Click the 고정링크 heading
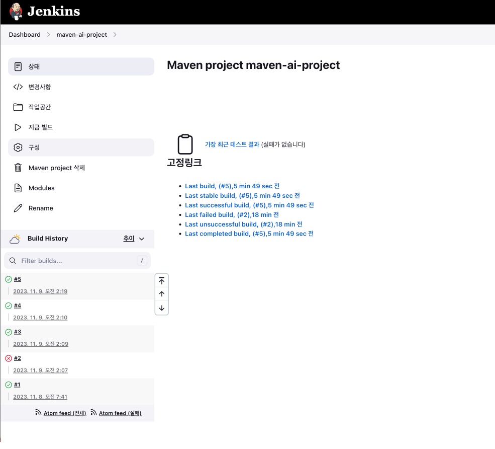 tap(184, 162)
